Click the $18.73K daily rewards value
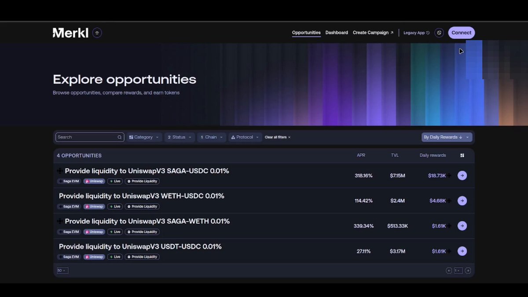 pos(437,176)
